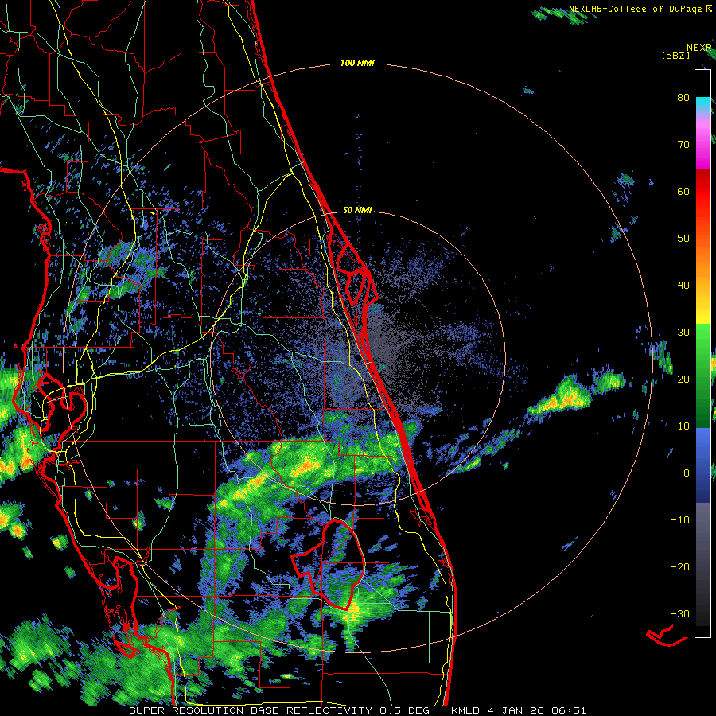
Task: Click the "NEXR" label at top right
Action: pos(698,48)
